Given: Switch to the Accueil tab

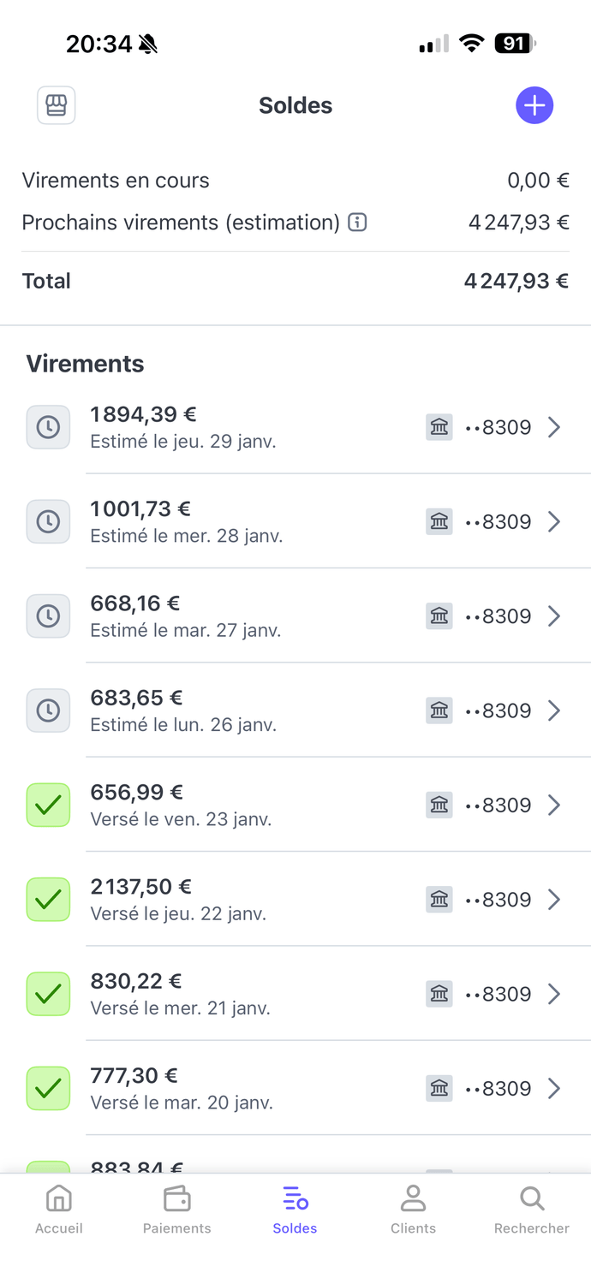Looking at the screenshot, I should tap(59, 1210).
